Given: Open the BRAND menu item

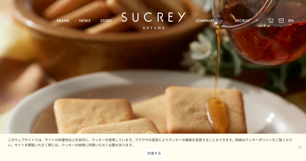Looking at the screenshot, I should [x=63, y=21].
